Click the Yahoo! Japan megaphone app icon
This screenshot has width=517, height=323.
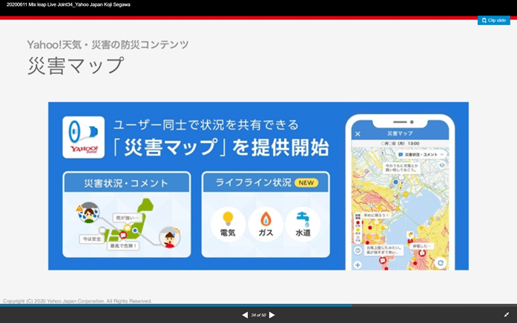tap(83, 137)
